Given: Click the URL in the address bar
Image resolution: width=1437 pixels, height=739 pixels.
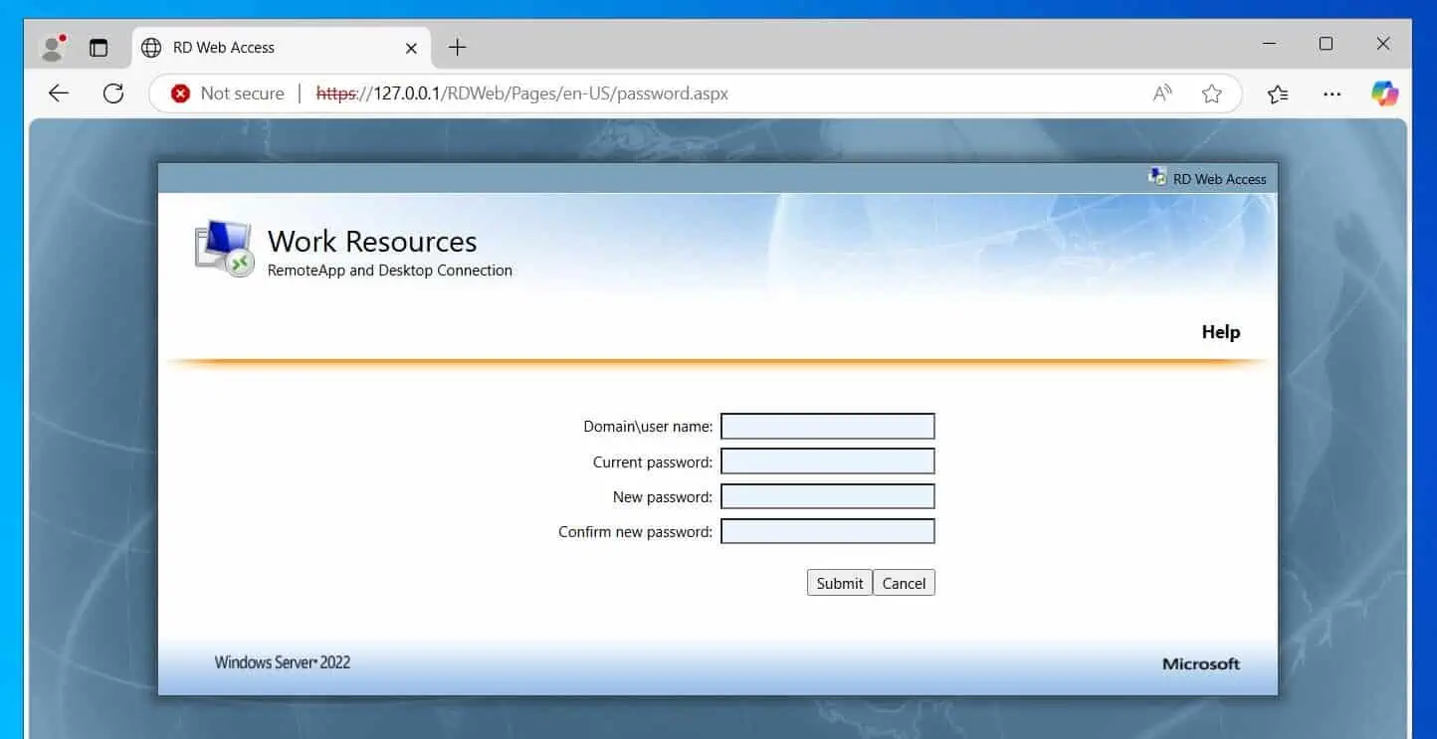Looking at the screenshot, I should tap(522, 93).
